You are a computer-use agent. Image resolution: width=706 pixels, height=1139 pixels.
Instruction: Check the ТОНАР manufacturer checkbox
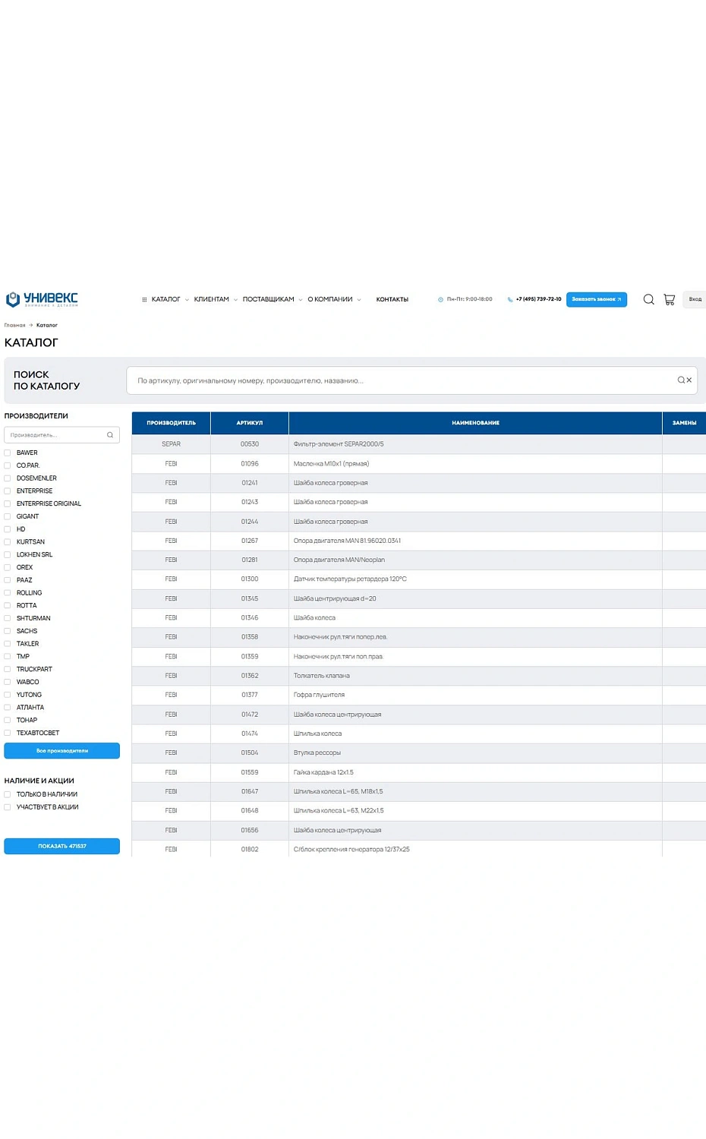(8, 720)
